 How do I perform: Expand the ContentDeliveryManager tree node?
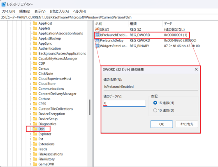pos(30,94)
